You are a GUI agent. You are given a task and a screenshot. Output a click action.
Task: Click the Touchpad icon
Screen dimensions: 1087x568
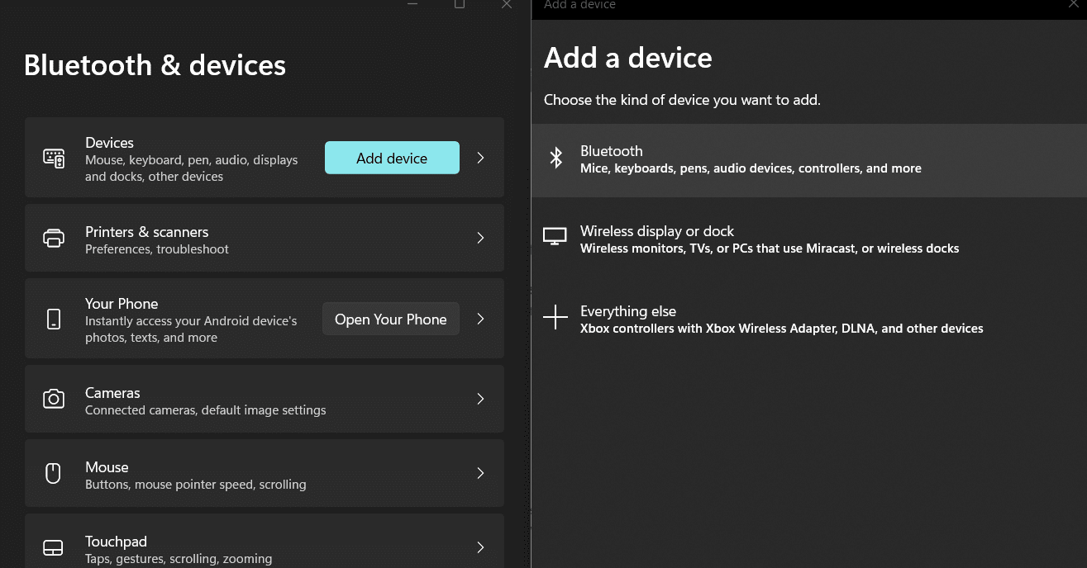tap(53, 547)
